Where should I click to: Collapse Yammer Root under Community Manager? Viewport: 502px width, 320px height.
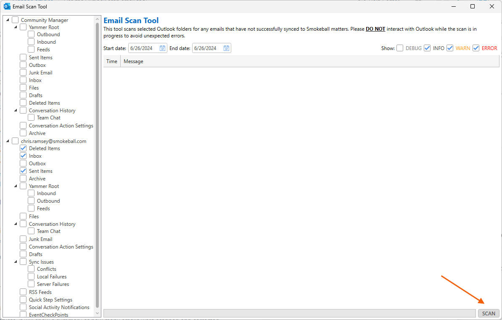coord(16,27)
